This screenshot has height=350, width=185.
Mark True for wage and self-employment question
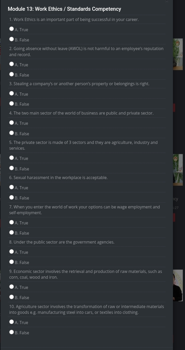coord(11,222)
